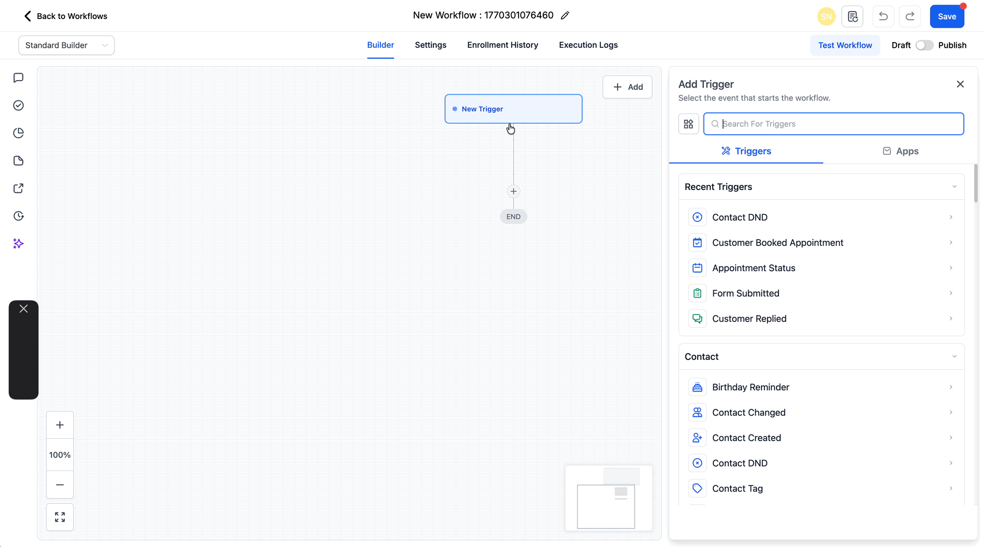Click the 100% zoom level indicator
The image size is (984, 547).
[60, 455]
